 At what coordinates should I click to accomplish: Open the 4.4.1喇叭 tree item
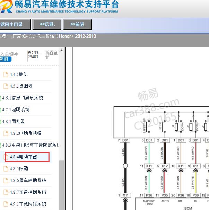pyautogui.click(x=19, y=74)
